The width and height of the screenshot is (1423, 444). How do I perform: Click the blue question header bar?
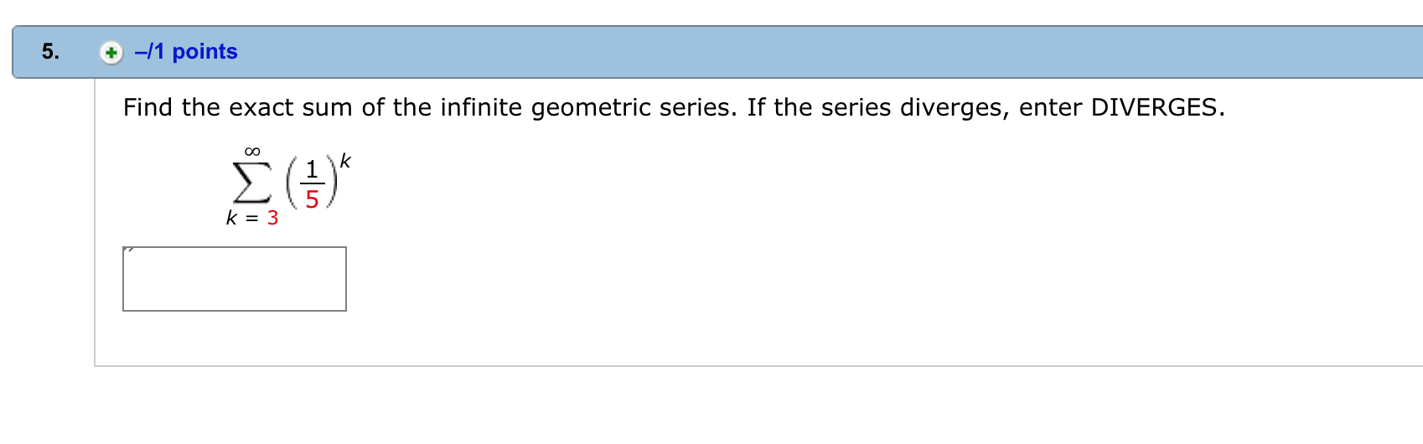tap(754, 52)
